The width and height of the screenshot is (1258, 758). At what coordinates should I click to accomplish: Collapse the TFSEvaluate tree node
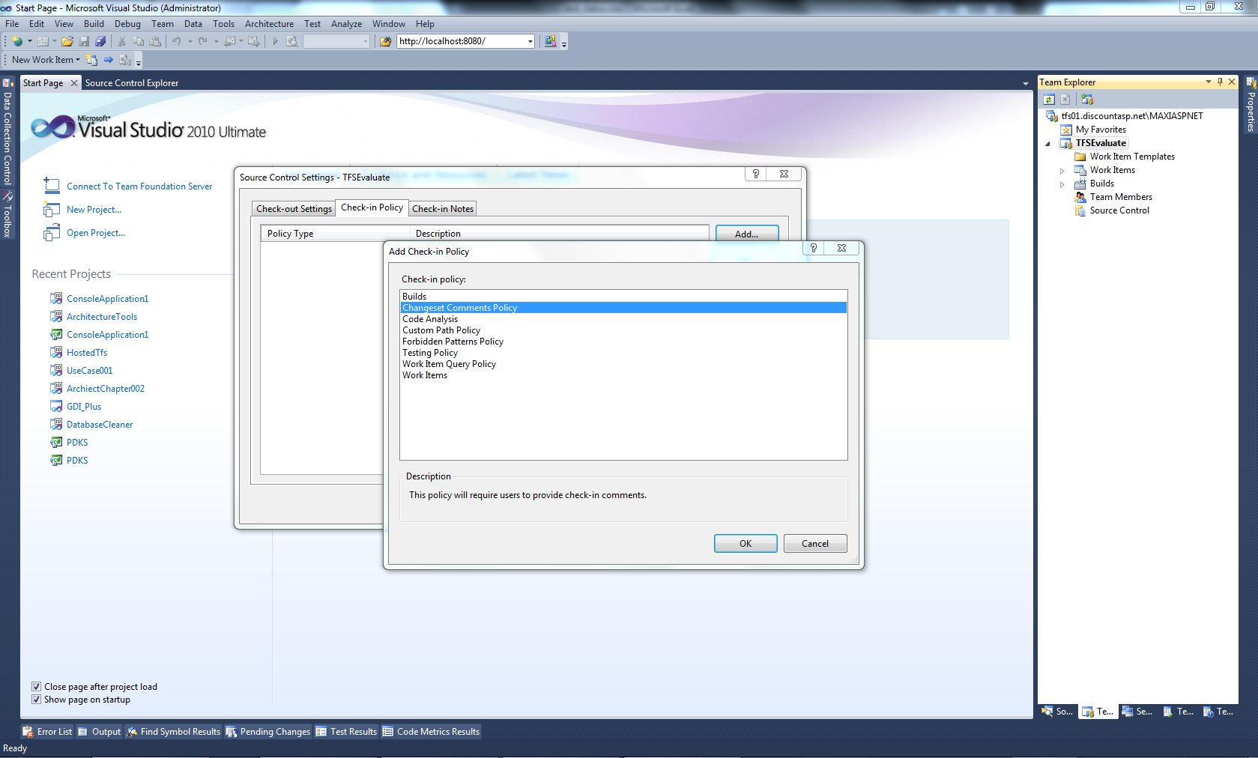coord(1048,143)
